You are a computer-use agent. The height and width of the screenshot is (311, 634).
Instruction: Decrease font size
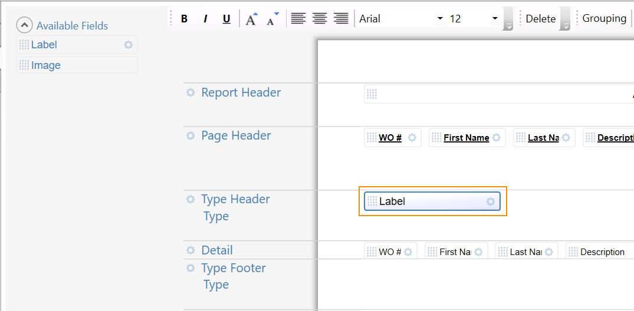[272, 19]
